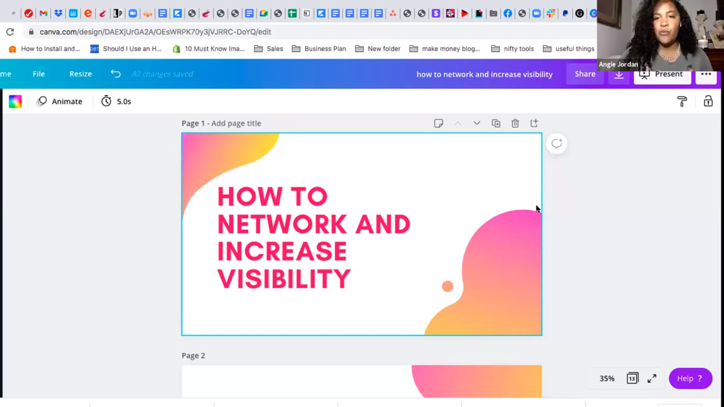Image resolution: width=724 pixels, height=407 pixels.
Task: Click the move page up chevron
Action: coord(458,123)
